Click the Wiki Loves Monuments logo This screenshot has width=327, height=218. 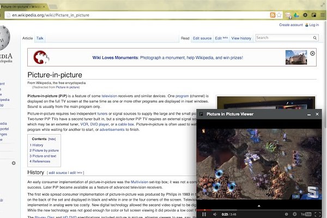click(41, 57)
